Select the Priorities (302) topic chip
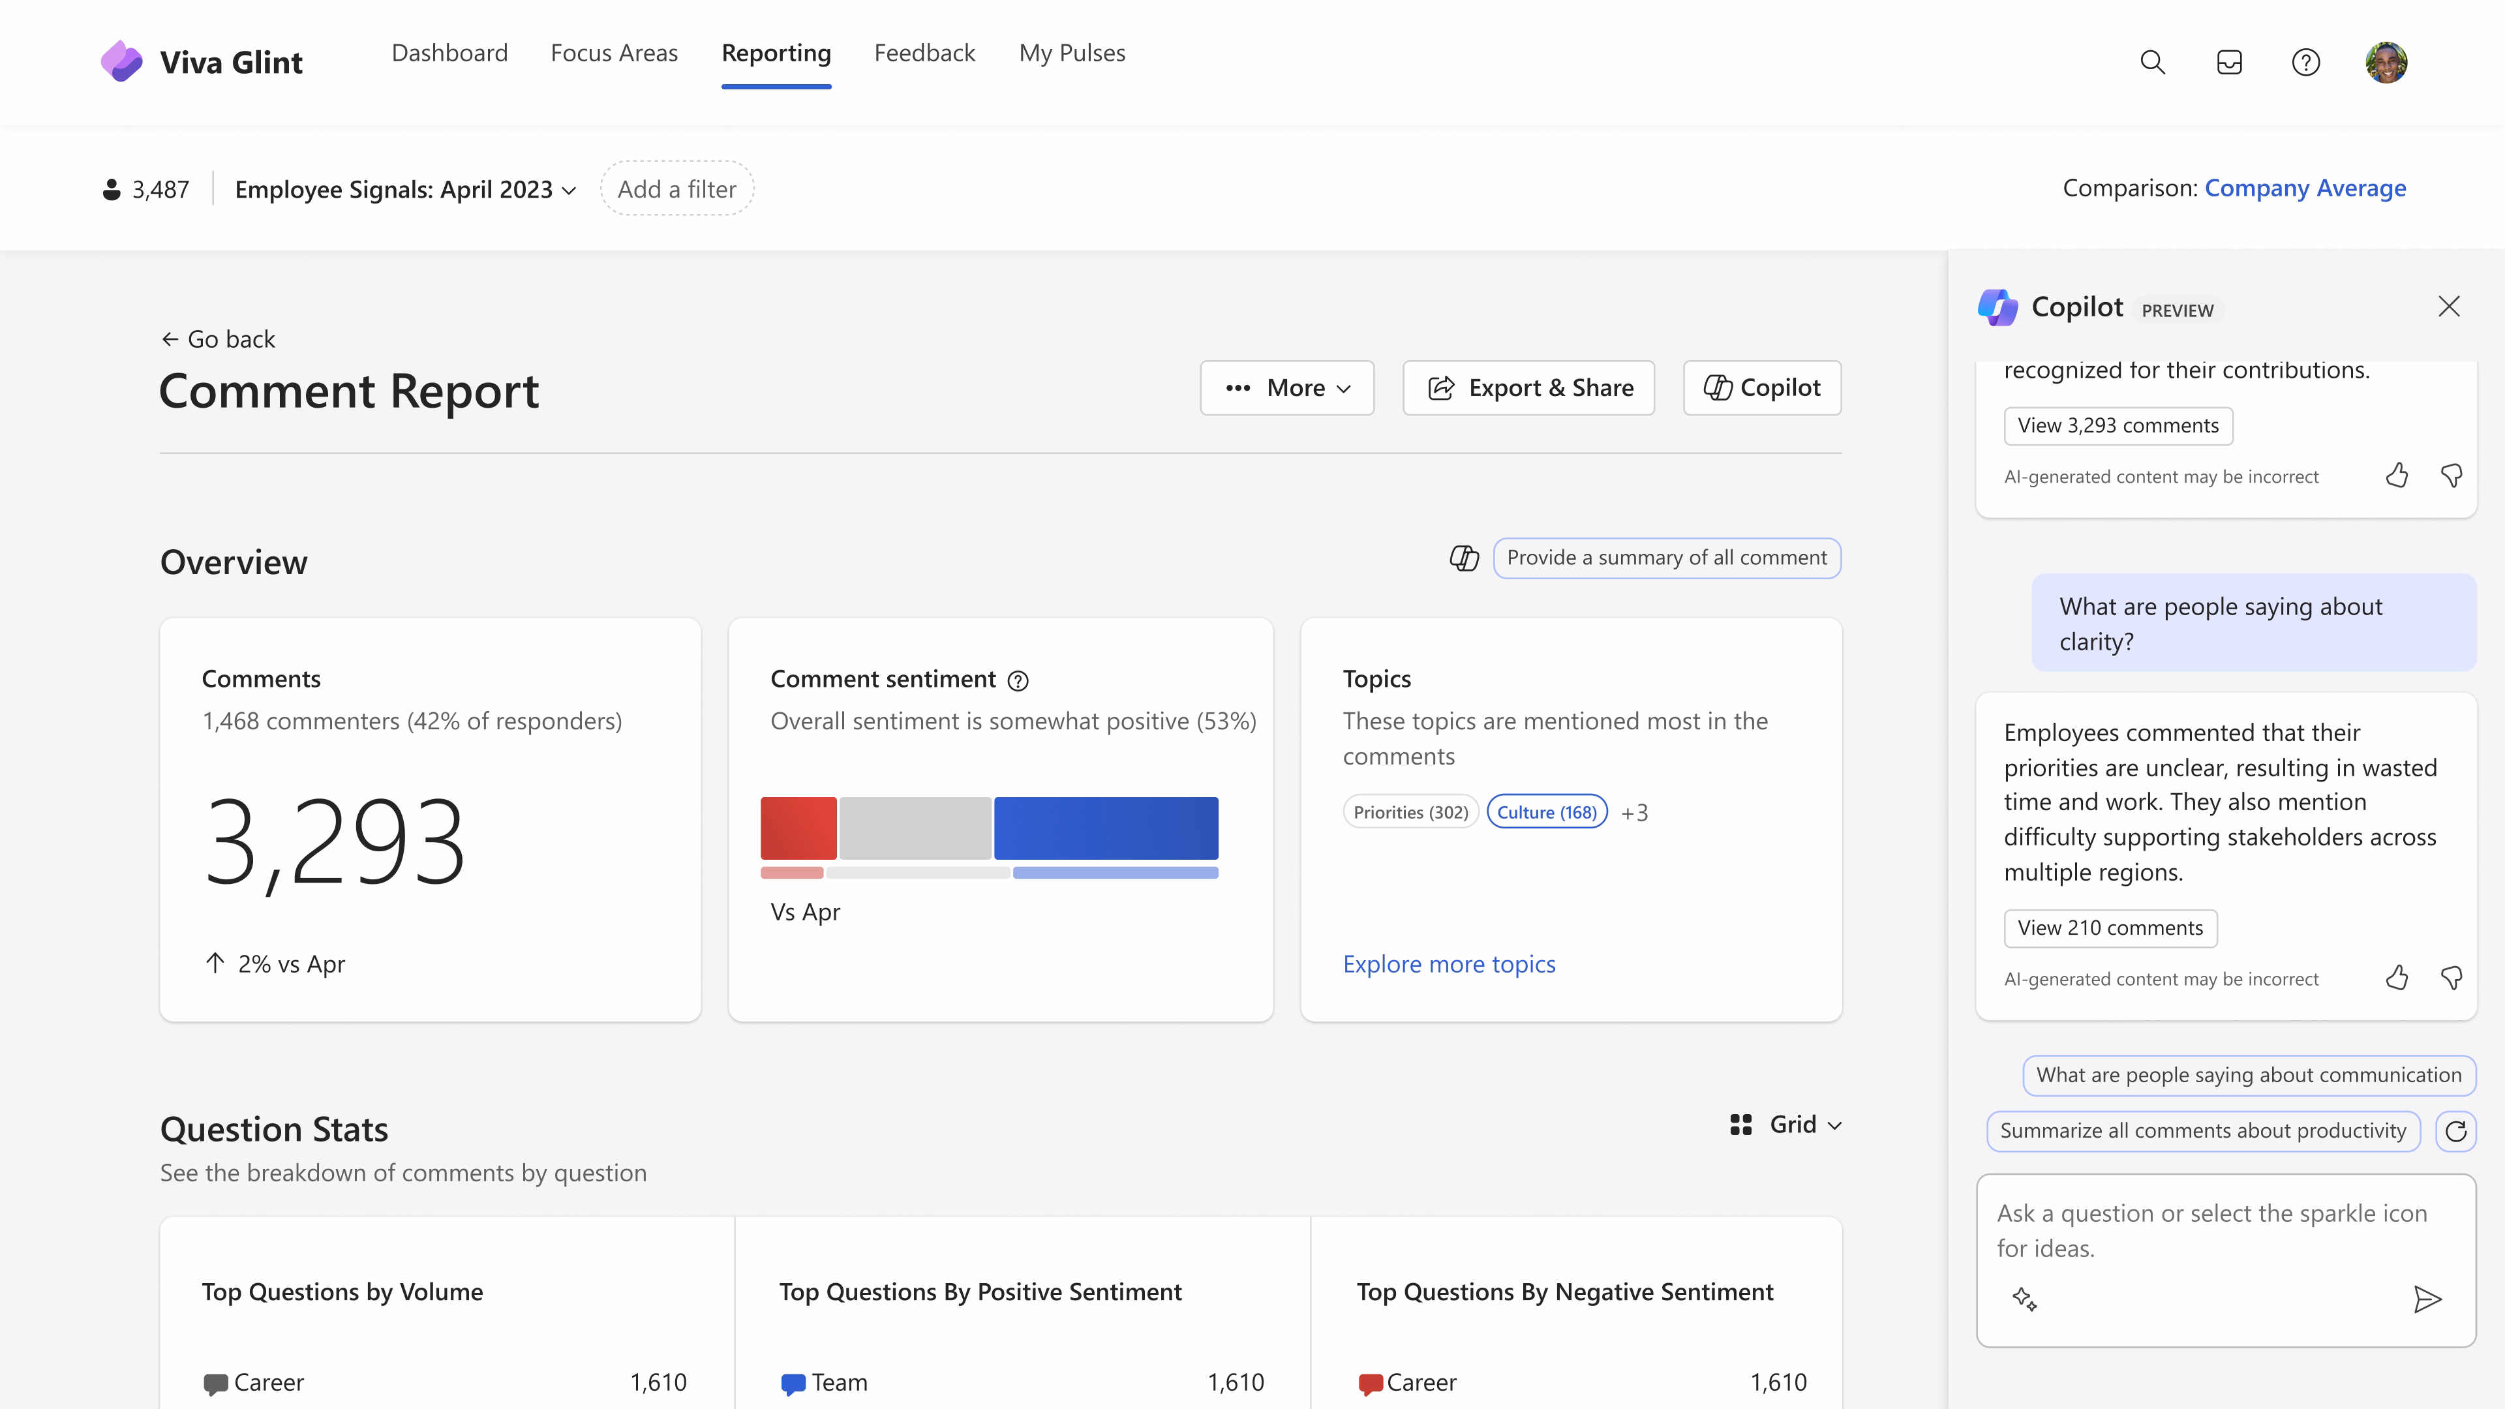2505x1409 pixels. [1410, 812]
